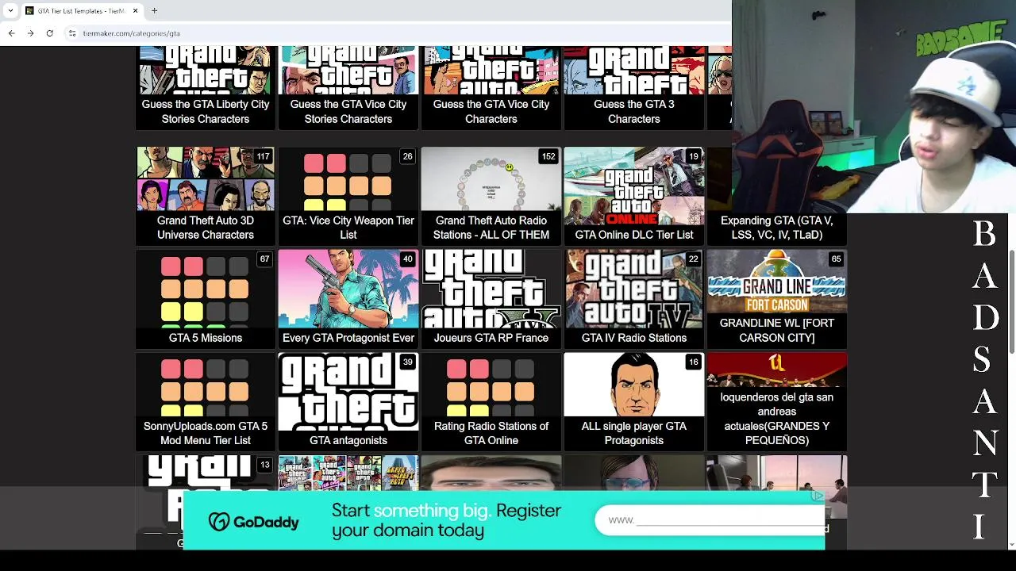Click the 117 item count badge
Image resolution: width=1016 pixels, height=571 pixels.
tap(263, 156)
